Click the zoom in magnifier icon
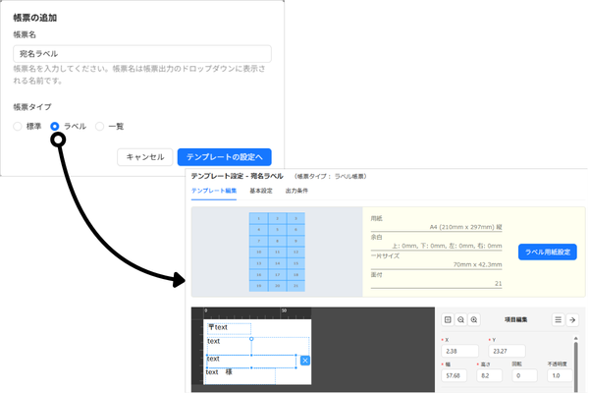Screen dimensions: 589x393 pos(474,319)
